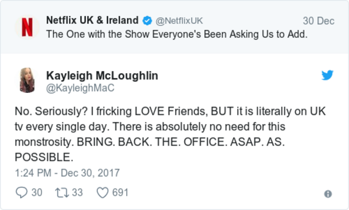Click the quoted Netflix tweet text
The image size is (349, 210).
tap(177, 34)
